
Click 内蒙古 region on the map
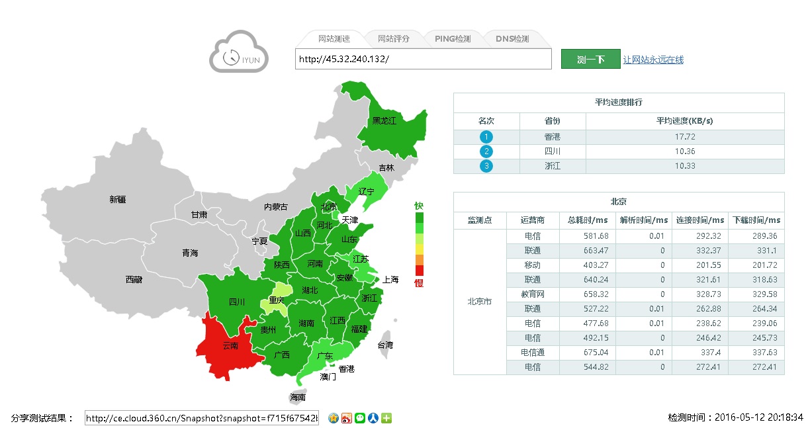(x=276, y=207)
